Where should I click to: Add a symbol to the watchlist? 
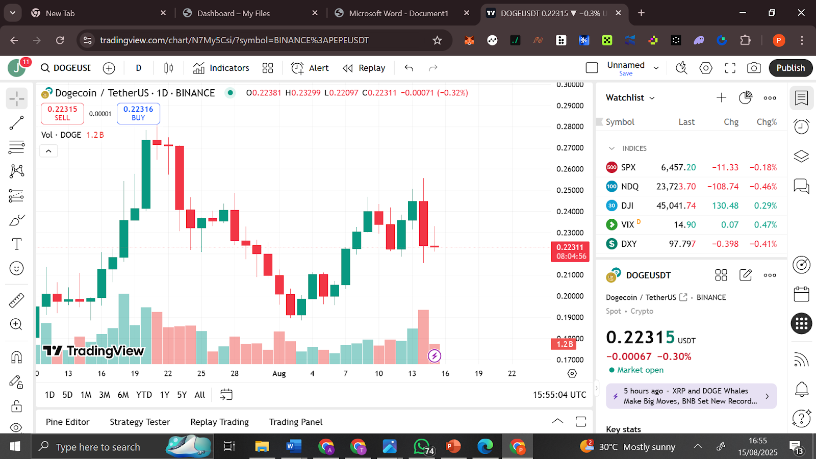click(x=721, y=97)
